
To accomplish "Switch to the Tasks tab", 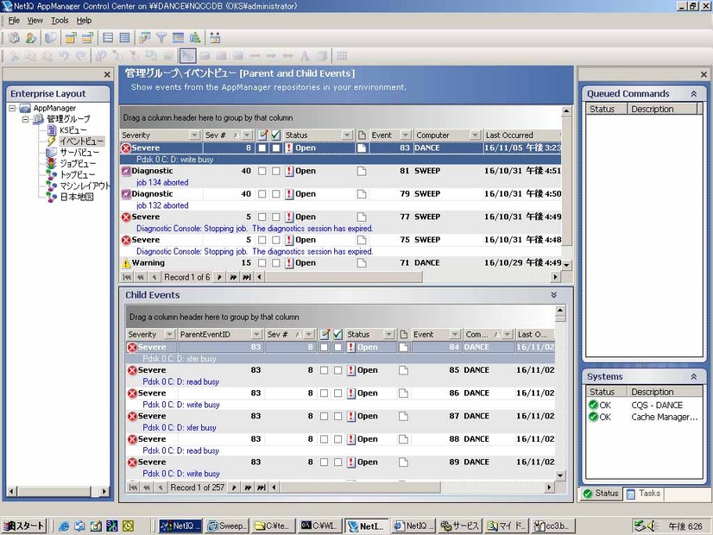I will tap(644, 494).
